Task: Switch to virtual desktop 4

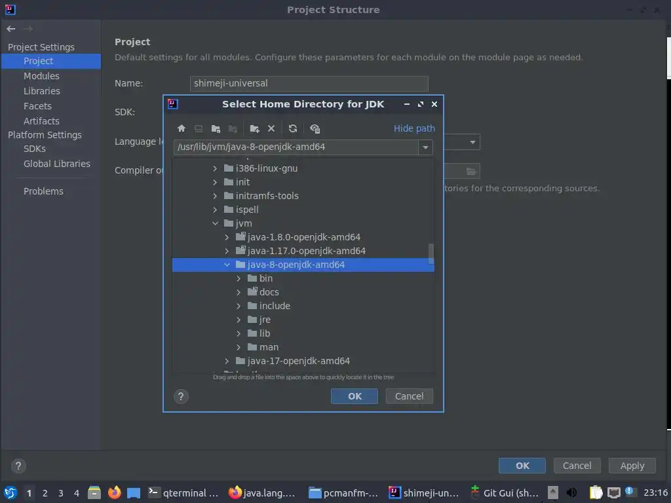Action: (x=77, y=493)
